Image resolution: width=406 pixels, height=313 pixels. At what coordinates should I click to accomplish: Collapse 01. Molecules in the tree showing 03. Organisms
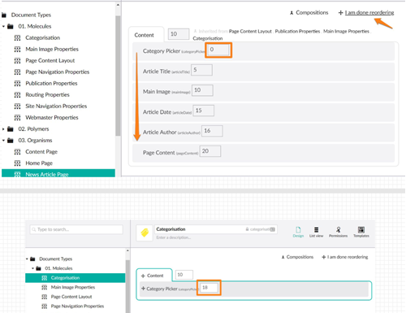(x=3, y=26)
